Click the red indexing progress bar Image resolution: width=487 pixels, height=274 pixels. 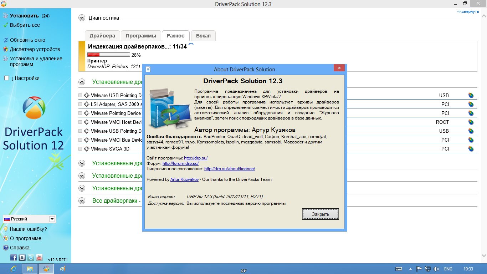point(108,55)
